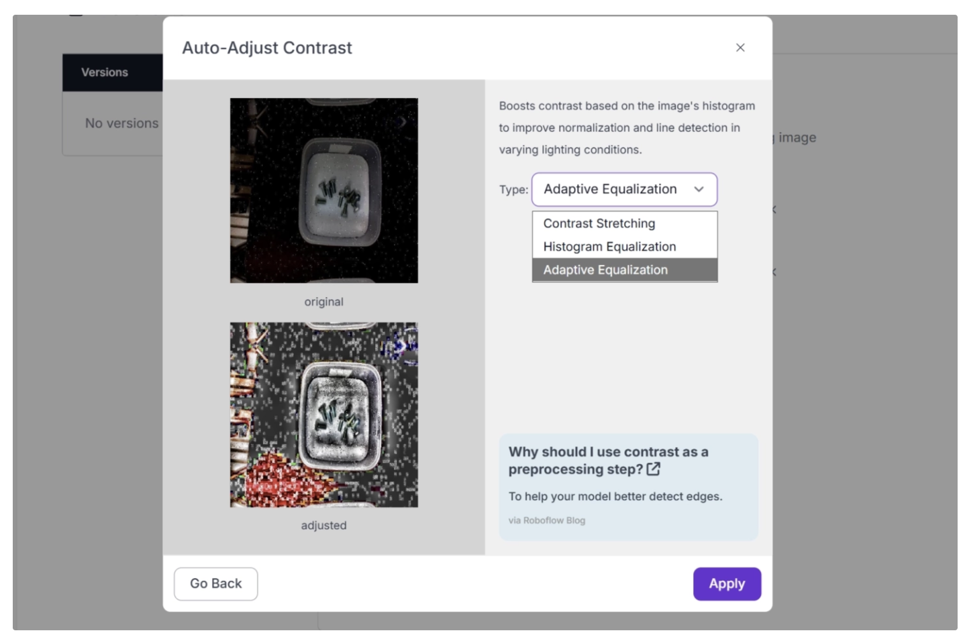Click the Auto-Adjust Contrast dialog title
This screenshot has width=965, height=641.
click(266, 48)
